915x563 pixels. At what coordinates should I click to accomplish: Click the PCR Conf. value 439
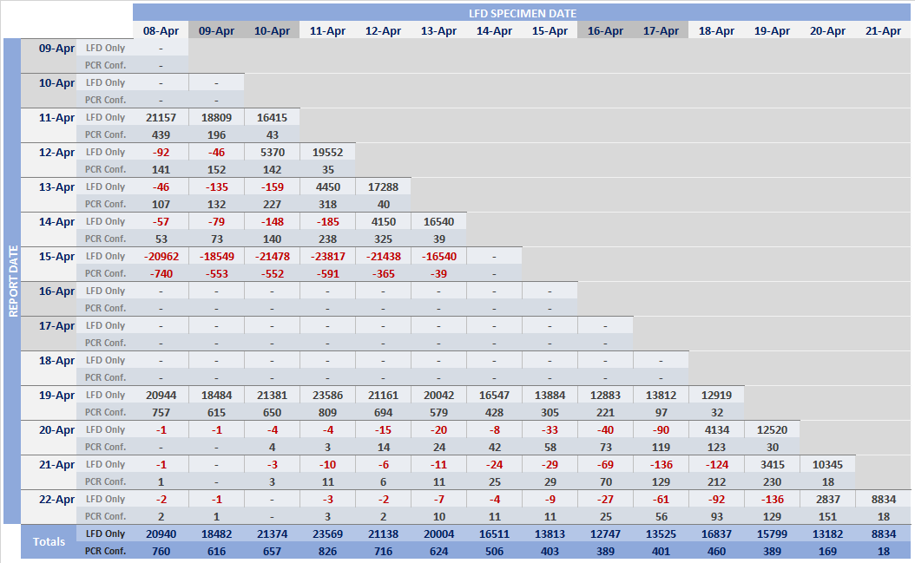(x=161, y=134)
